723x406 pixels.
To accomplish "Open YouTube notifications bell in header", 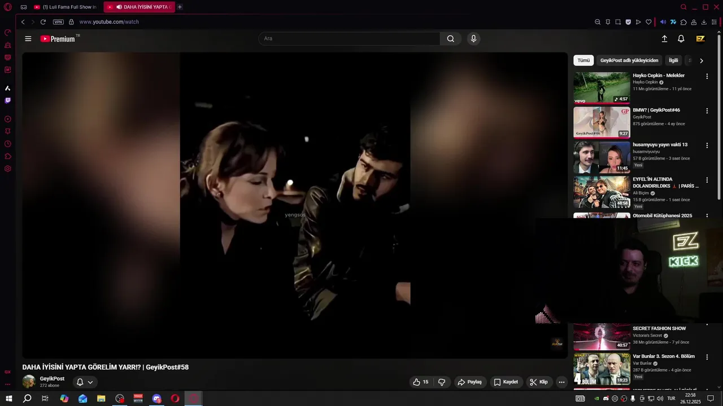I will tap(681, 39).
